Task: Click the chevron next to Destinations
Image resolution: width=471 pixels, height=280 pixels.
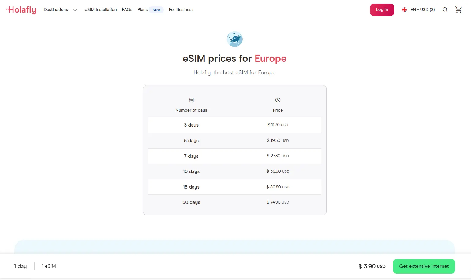Action: point(75,10)
